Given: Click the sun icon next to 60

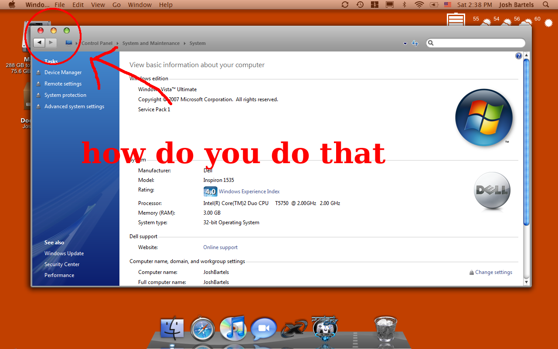Looking at the screenshot, I should pyautogui.click(x=549, y=23).
